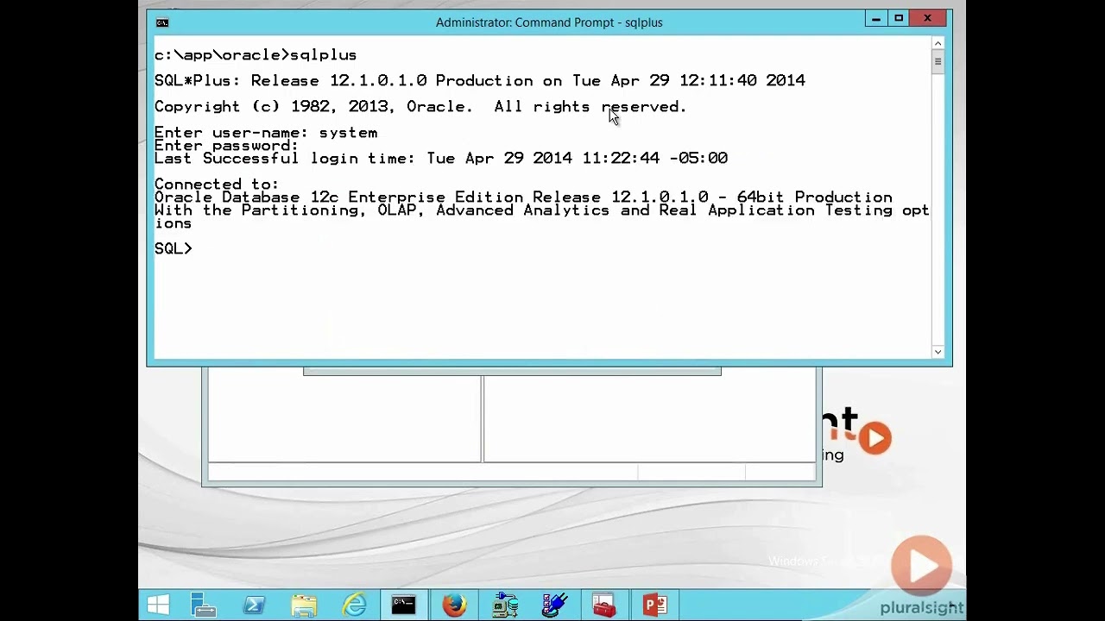The image size is (1105, 621).
Task: Maximize the Command Prompt window
Action: point(899,18)
